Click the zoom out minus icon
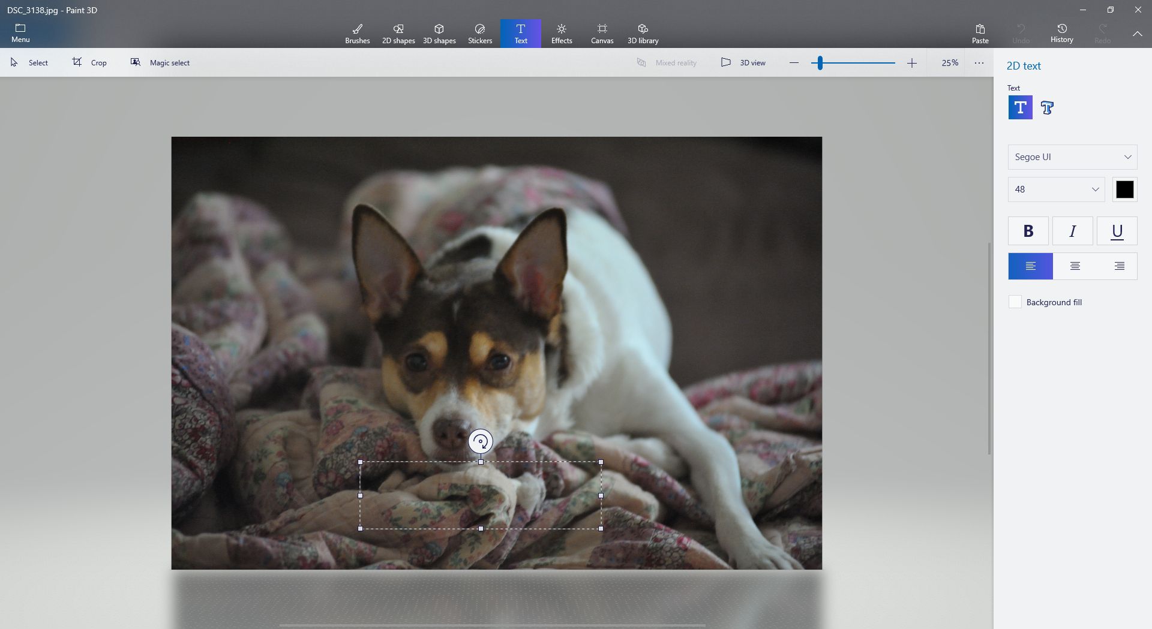 [x=794, y=63]
